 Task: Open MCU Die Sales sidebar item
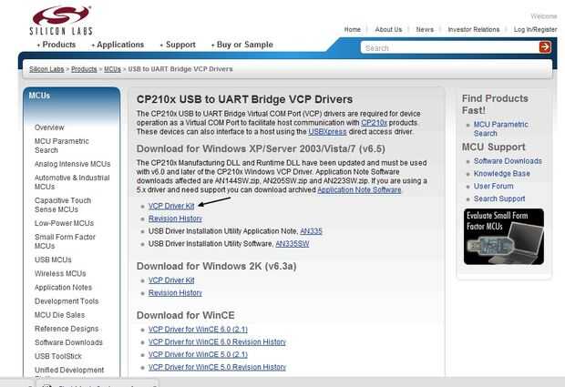[59, 315]
